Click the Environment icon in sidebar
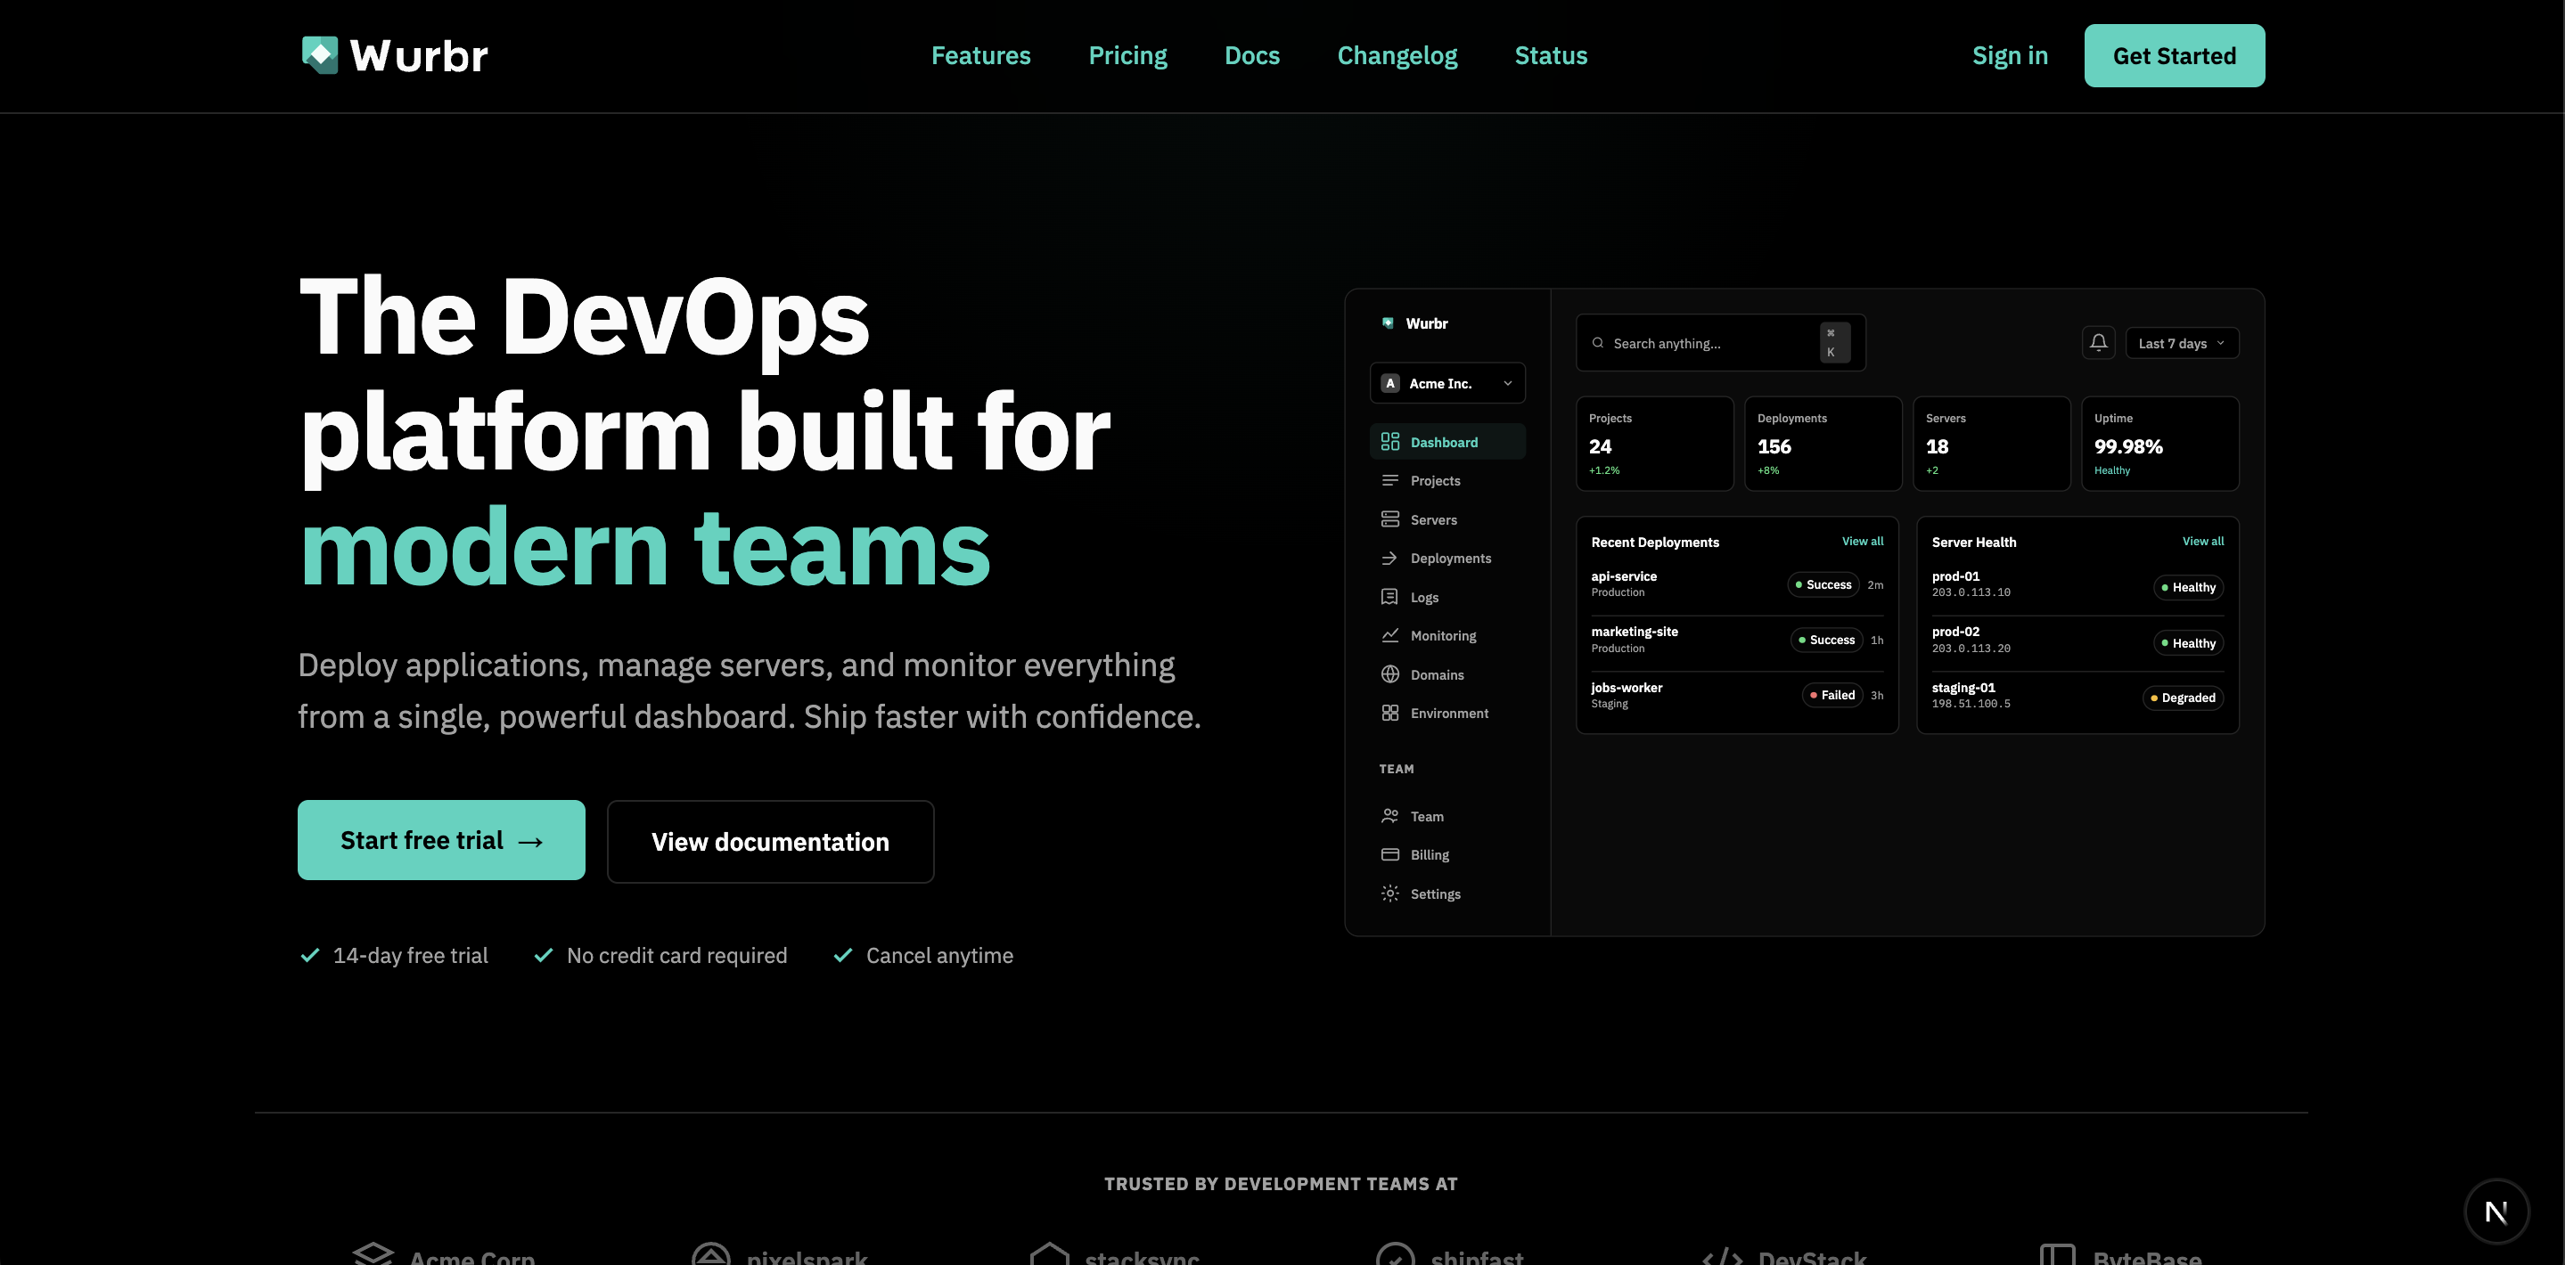Image resolution: width=2565 pixels, height=1265 pixels. click(1390, 713)
